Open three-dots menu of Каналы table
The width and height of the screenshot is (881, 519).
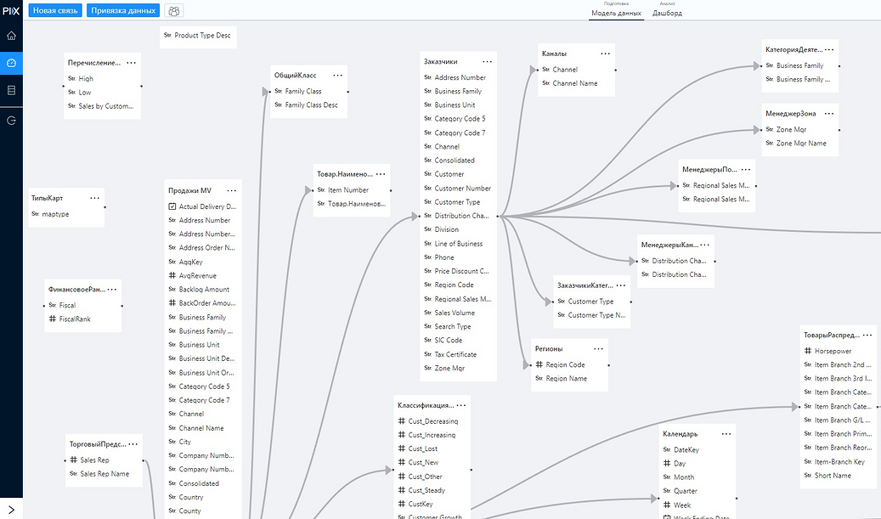tap(605, 54)
